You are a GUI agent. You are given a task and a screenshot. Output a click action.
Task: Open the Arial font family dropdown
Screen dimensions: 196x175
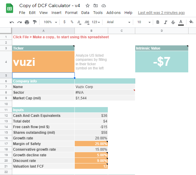[x=118, y=22]
